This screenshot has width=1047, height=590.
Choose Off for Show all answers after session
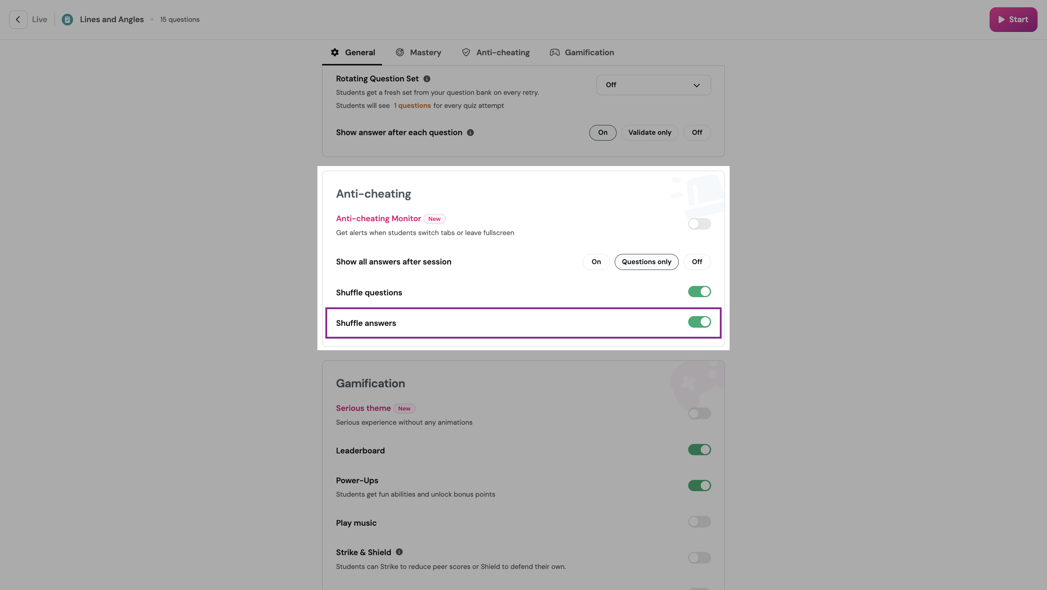point(697,262)
